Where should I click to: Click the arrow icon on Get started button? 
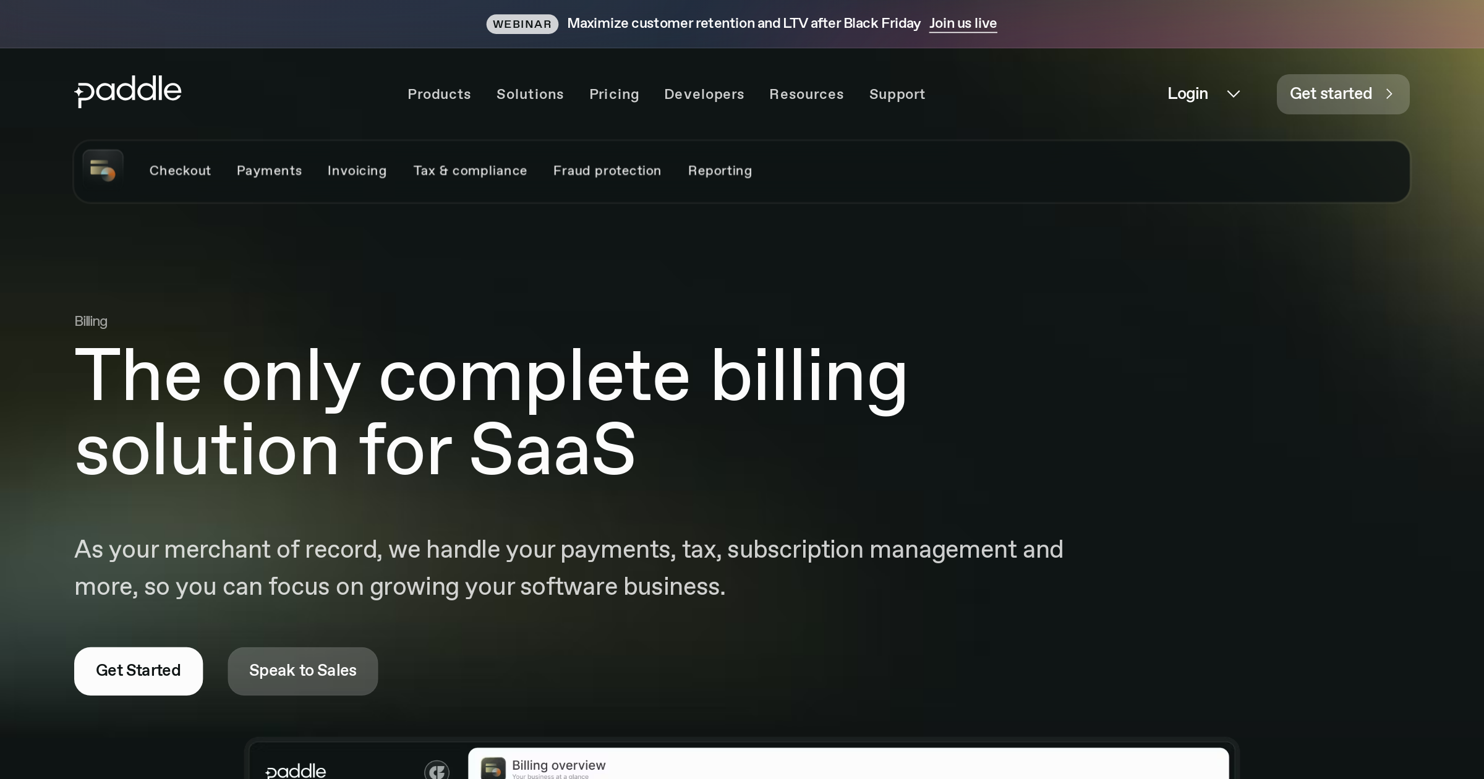(1389, 94)
